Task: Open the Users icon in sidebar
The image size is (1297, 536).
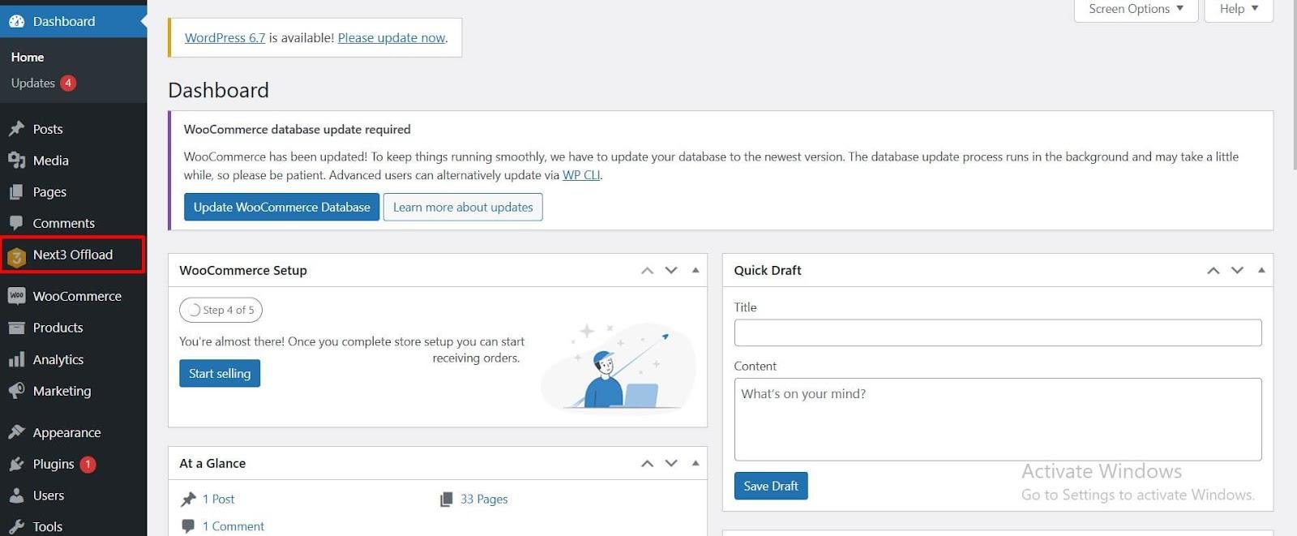Action: (16, 495)
